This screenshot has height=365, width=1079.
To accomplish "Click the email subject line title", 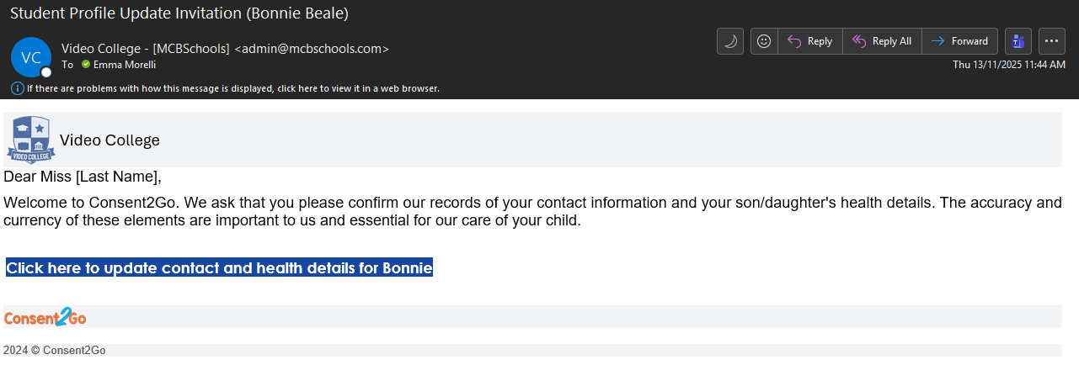I will [179, 13].
